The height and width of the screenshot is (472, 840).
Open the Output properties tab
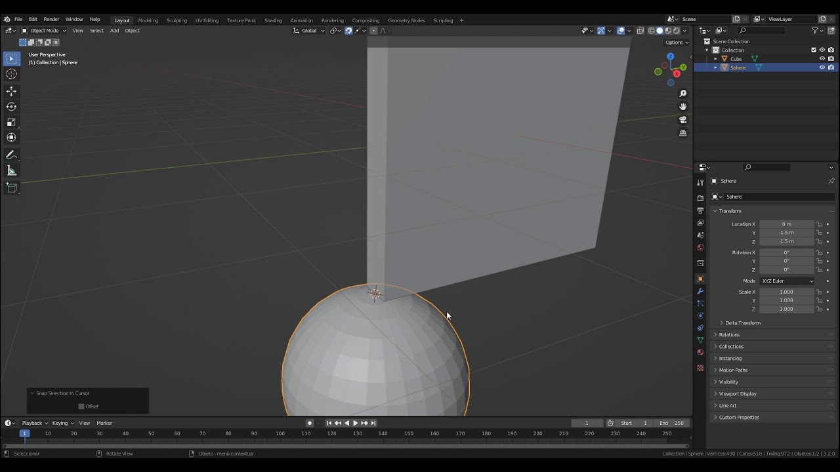point(700,210)
